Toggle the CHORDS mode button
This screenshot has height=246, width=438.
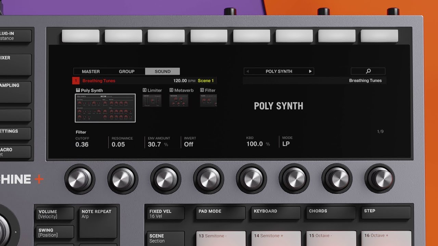pos(331,213)
